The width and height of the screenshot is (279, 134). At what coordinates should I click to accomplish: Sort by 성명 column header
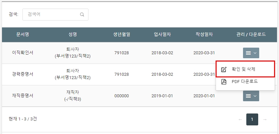(73, 34)
